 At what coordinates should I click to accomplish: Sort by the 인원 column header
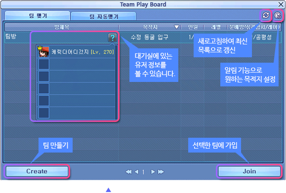pos(193,27)
